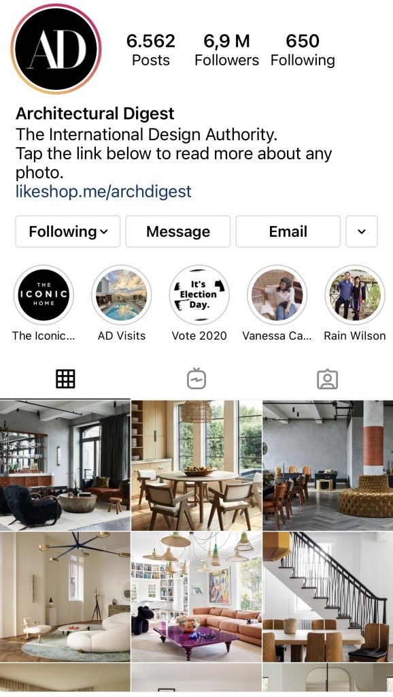Screen dimensions: 393x697
Task: View the 6,9 M Followers list
Action: [x=226, y=50]
